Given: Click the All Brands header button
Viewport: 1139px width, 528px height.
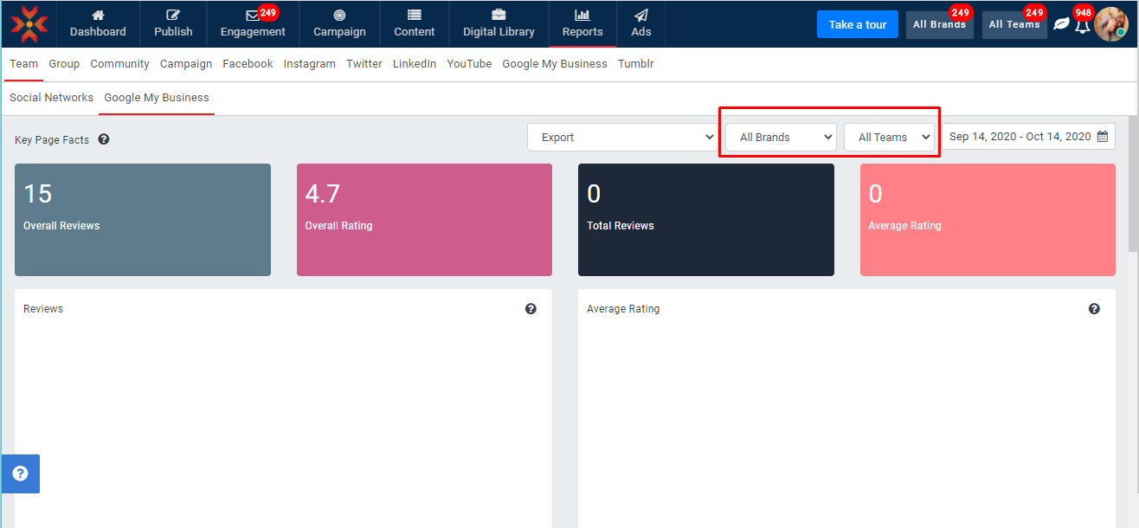Looking at the screenshot, I should [939, 25].
